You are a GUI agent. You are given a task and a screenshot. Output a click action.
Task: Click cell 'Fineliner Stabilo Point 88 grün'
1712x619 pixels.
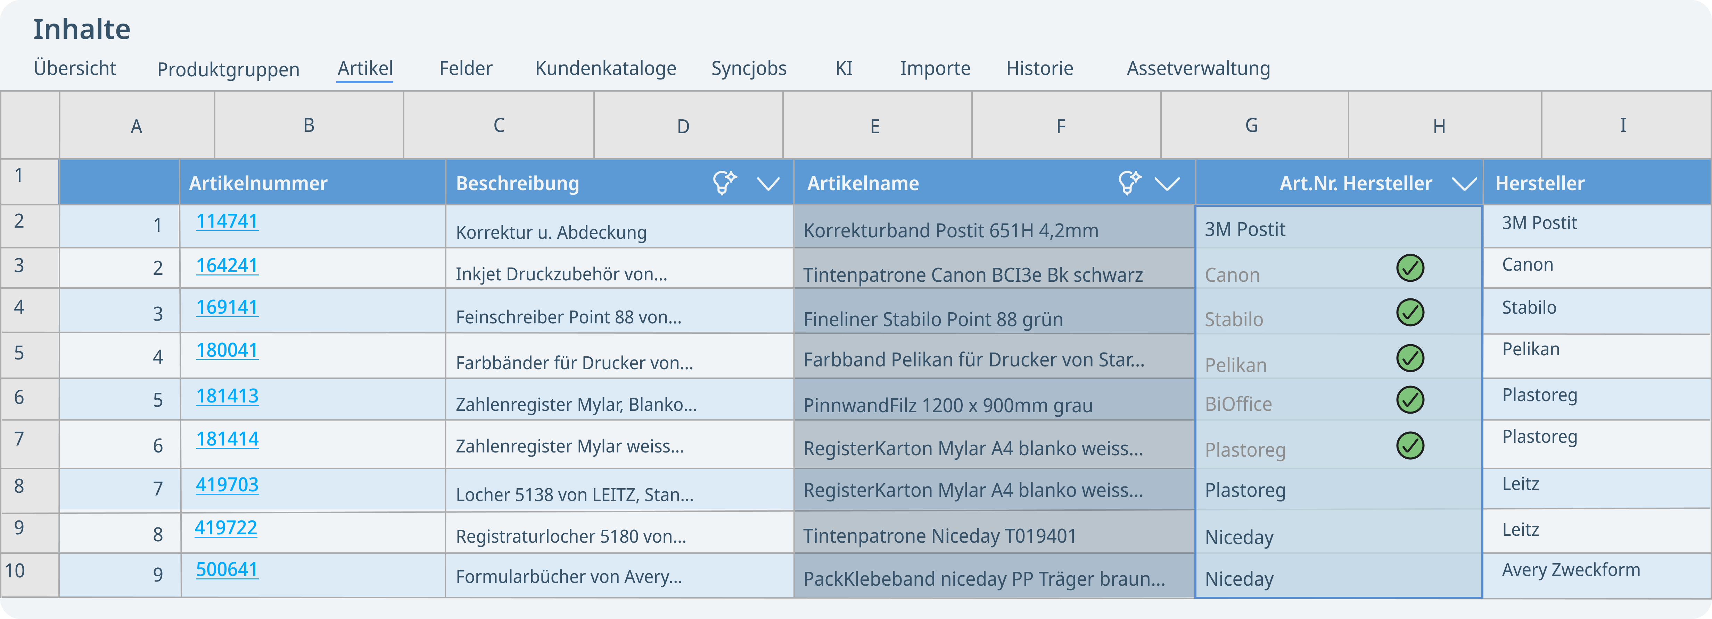(994, 311)
